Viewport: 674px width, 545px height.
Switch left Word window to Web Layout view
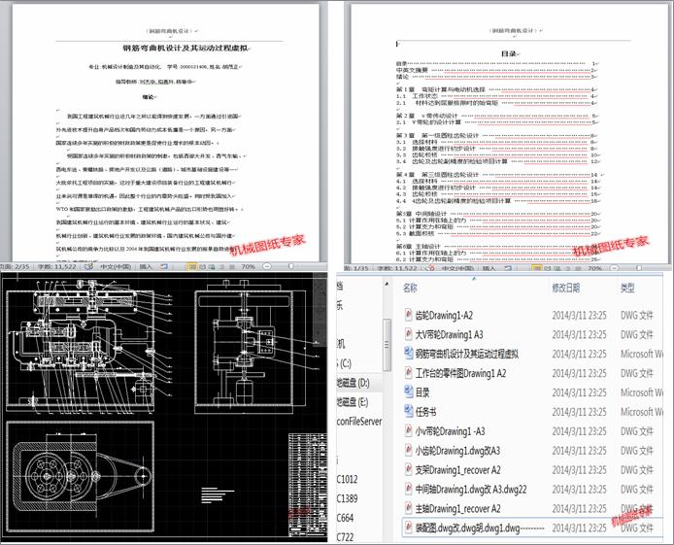click(x=212, y=266)
